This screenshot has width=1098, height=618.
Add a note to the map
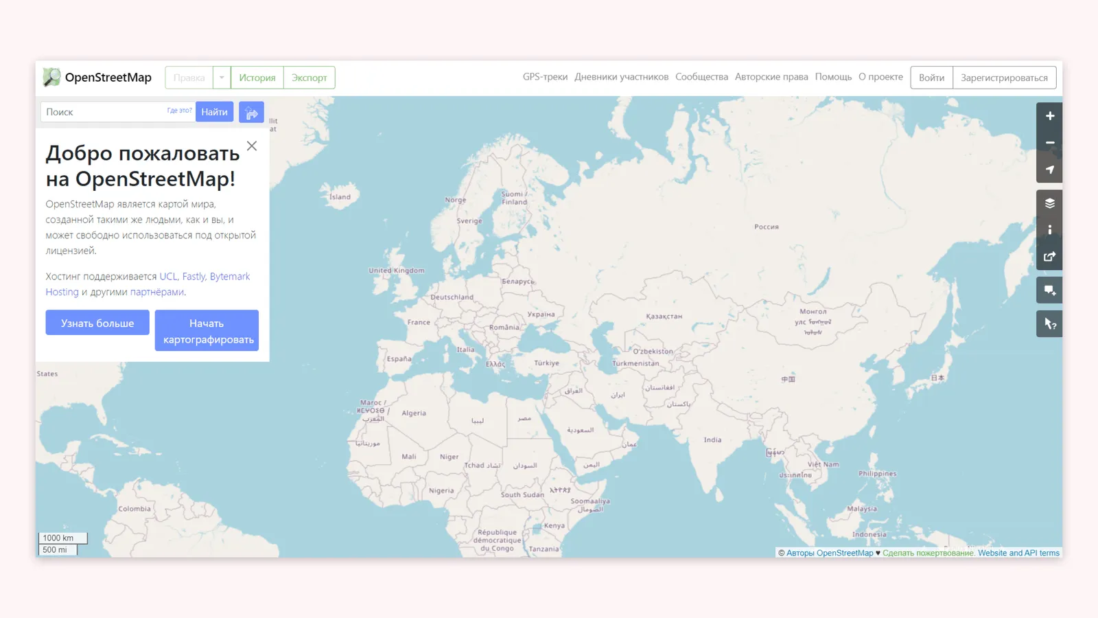point(1049,290)
